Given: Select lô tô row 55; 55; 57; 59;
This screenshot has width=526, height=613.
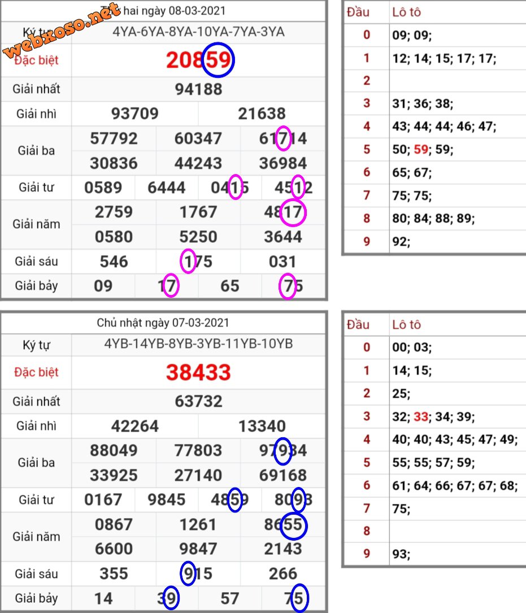Looking at the screenshot, I should (434, 463).
